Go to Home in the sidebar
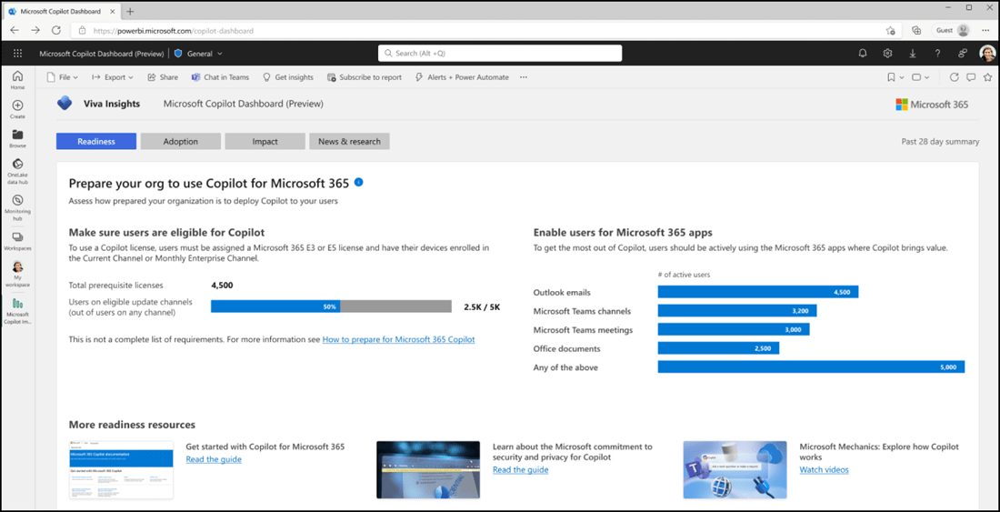Viewport: 1000px width, 512px height. coord(18,80)
